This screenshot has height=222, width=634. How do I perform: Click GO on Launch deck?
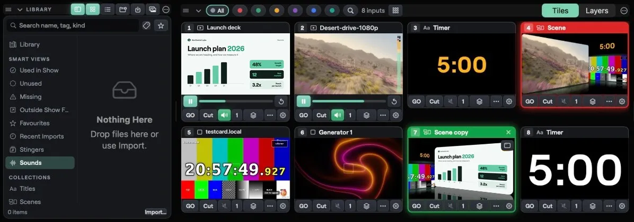[190, 115]
